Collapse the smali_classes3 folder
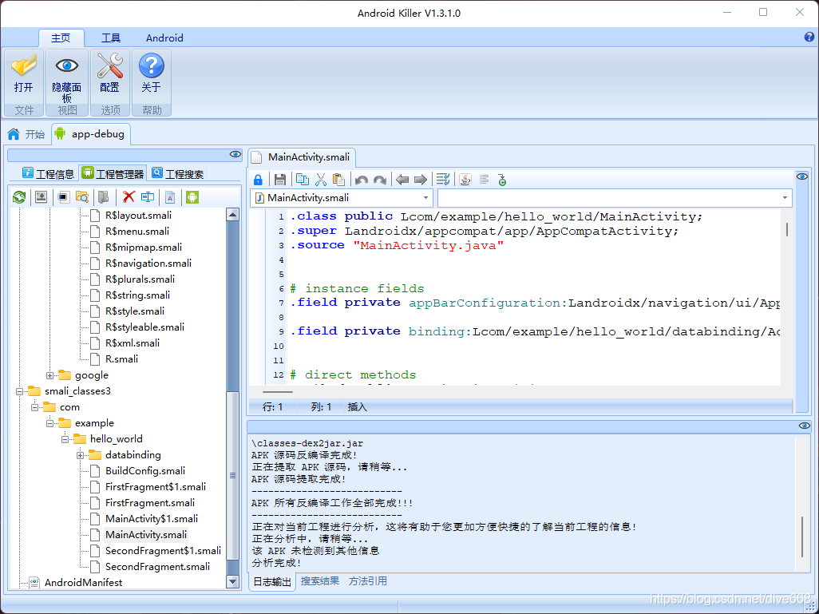The width and height of the screenshot is (819, 614). (x=19, y=391)
